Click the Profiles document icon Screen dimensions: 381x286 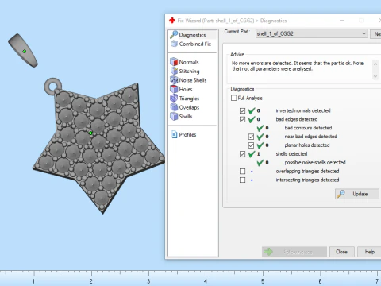(x=175, y=134)
